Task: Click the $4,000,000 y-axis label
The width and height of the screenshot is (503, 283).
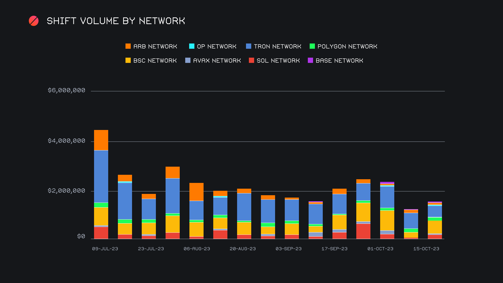Action: pyautogui.click(x=66, y=141)
